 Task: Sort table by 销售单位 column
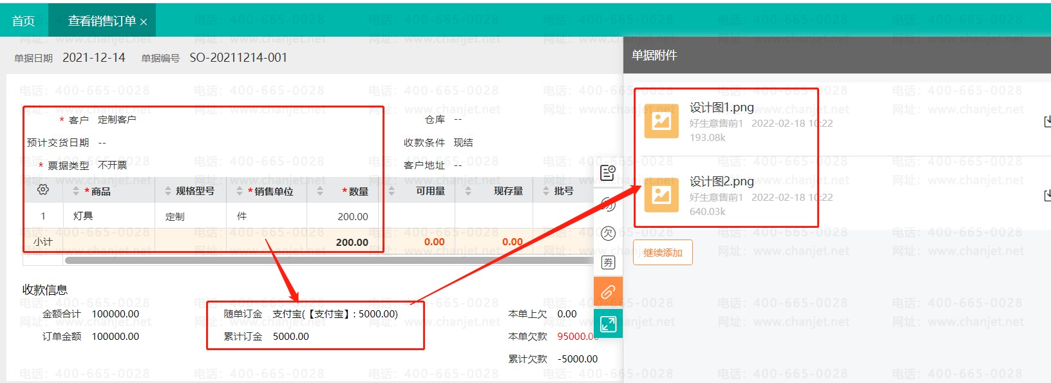click(x=240, y=191)
